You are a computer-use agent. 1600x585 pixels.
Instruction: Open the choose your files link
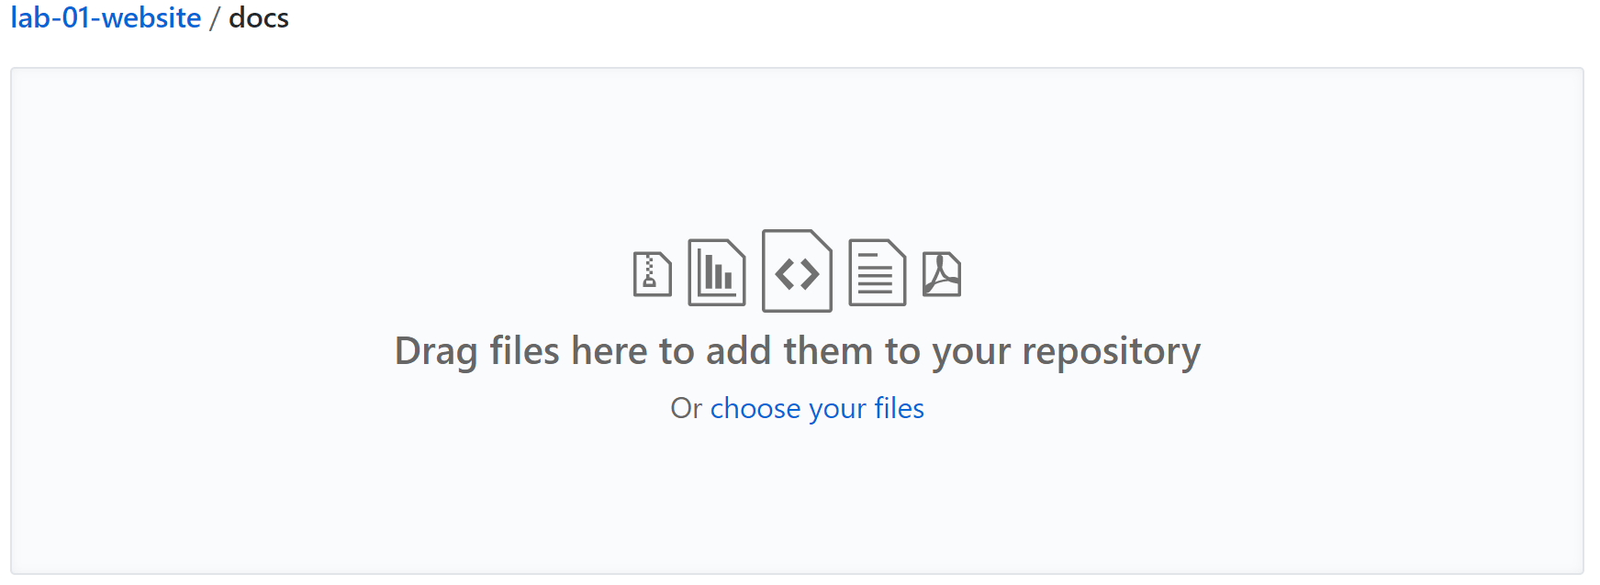(817, 408)
